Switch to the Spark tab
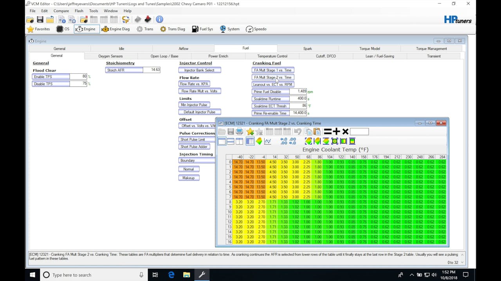This screenshot has height=281, width=501. point(308,49)
